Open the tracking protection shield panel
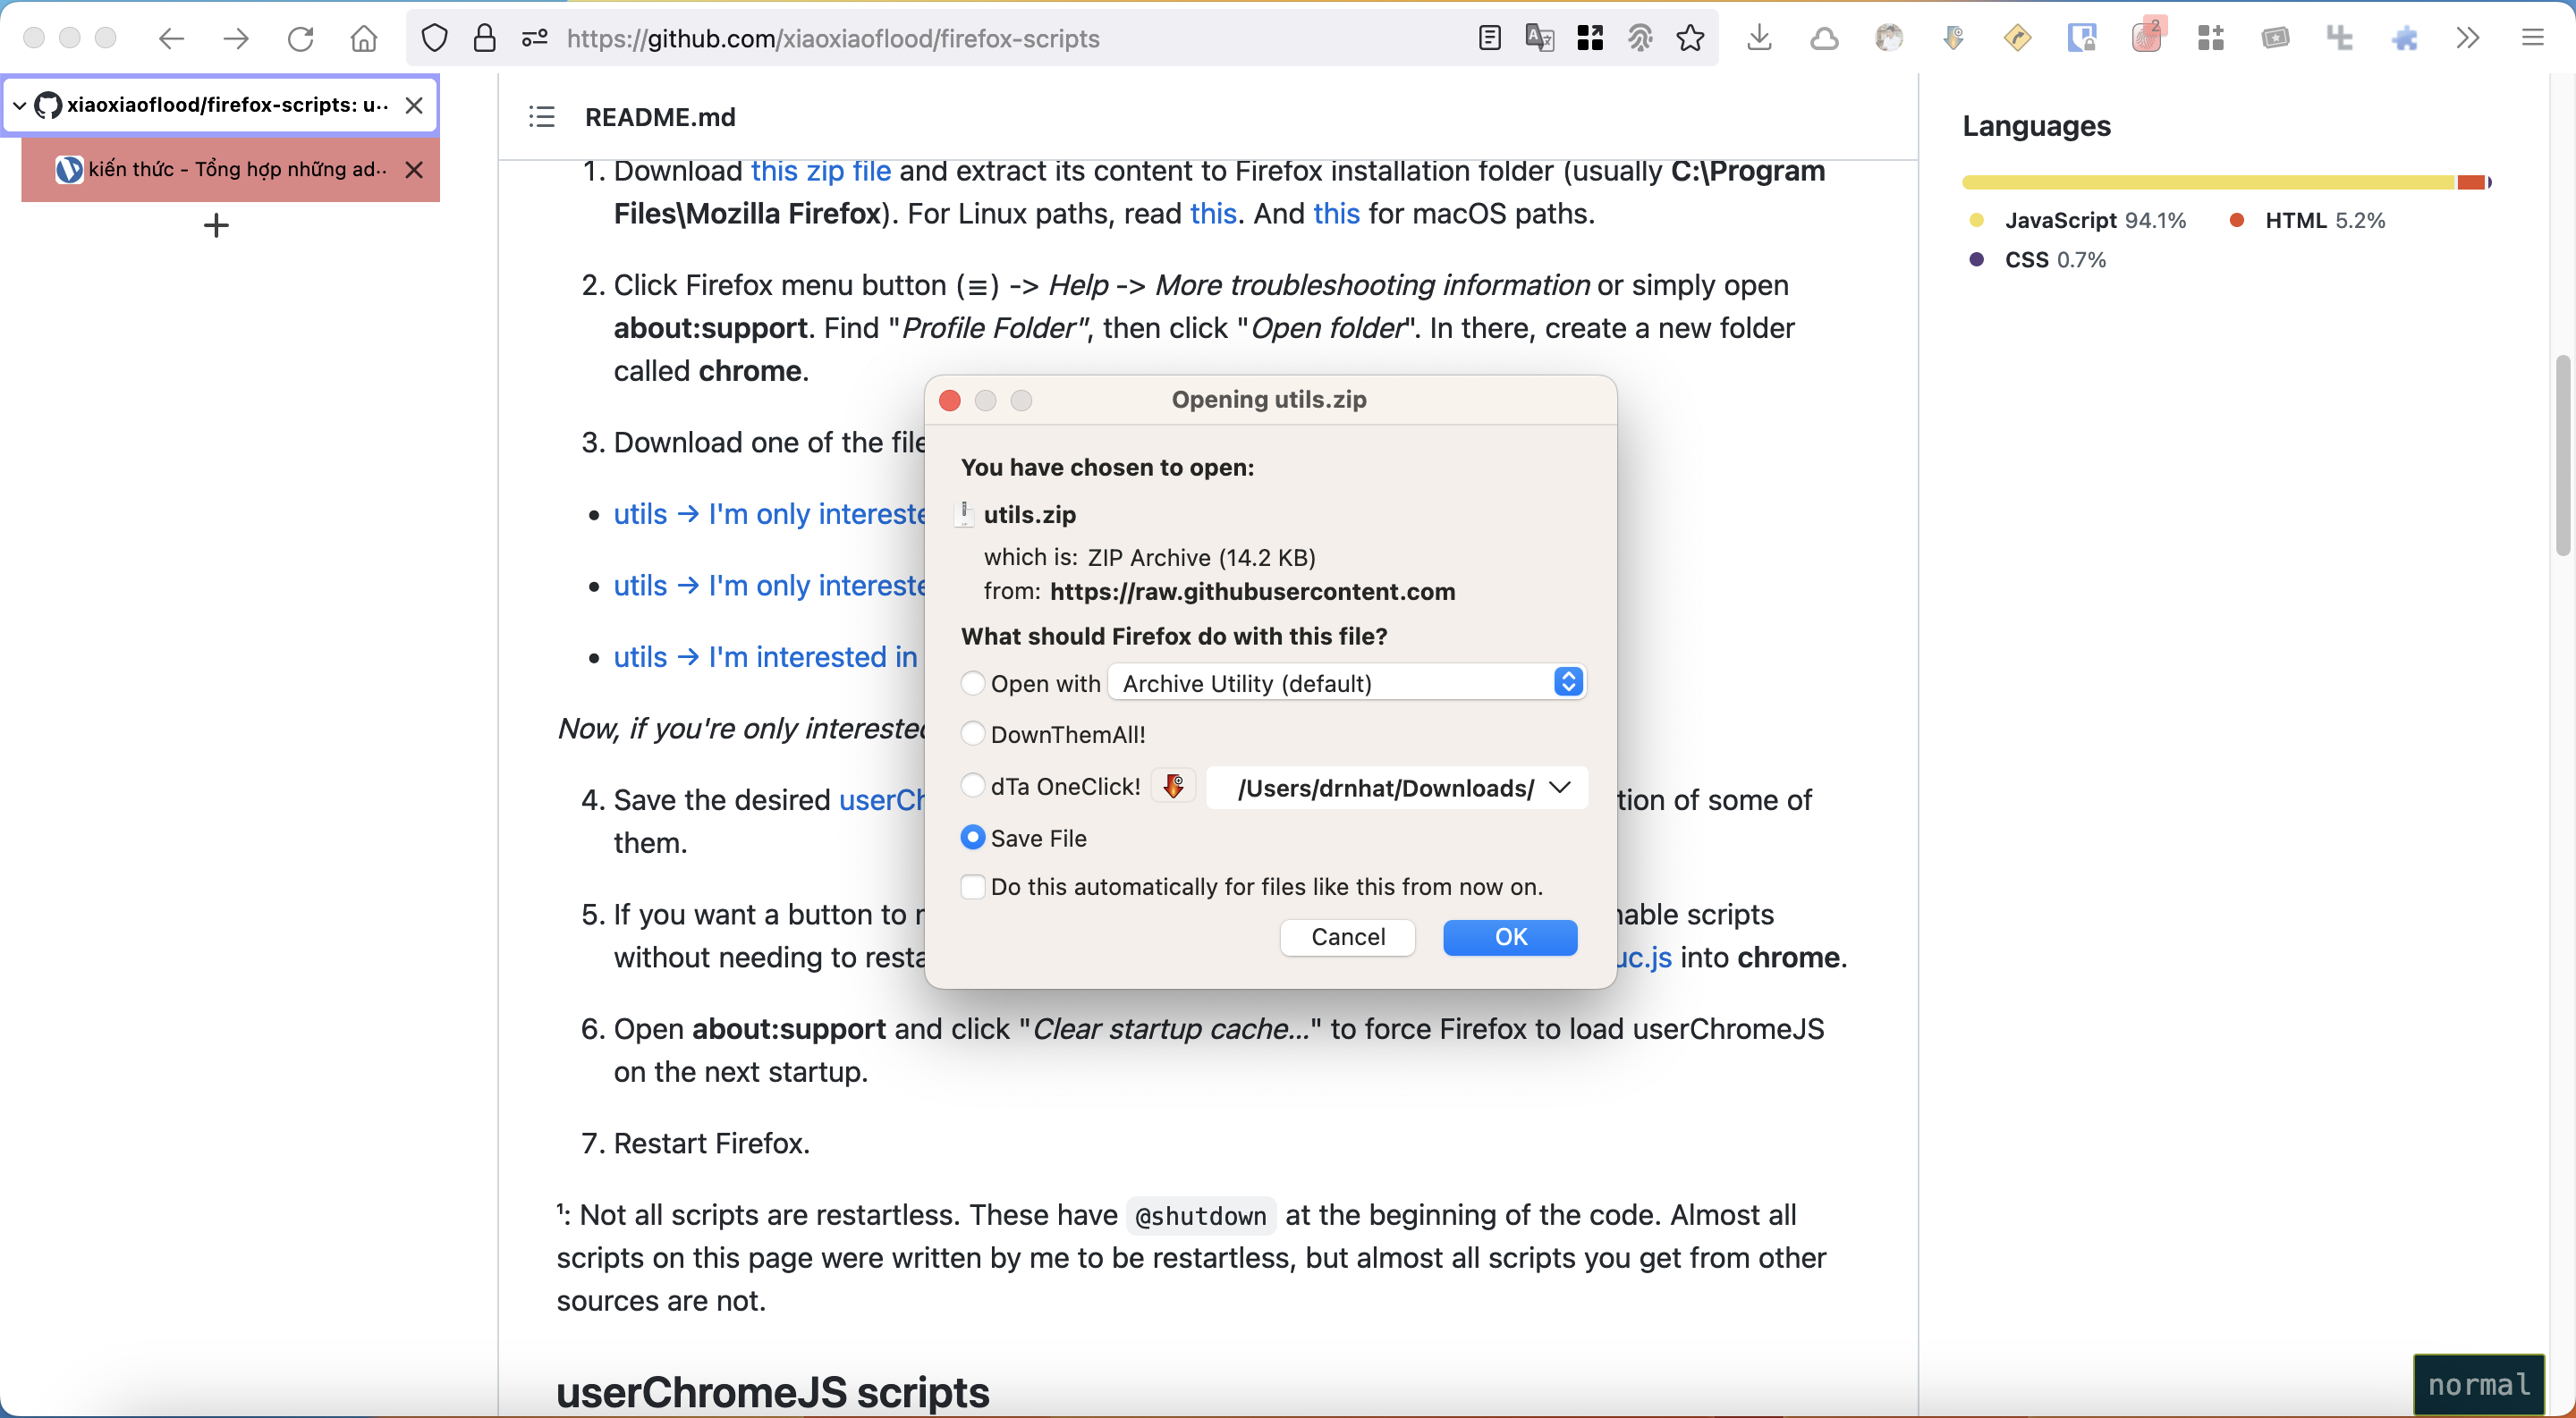Image resolution: width=2576 pixels, height=1418 pixels. 434,38
